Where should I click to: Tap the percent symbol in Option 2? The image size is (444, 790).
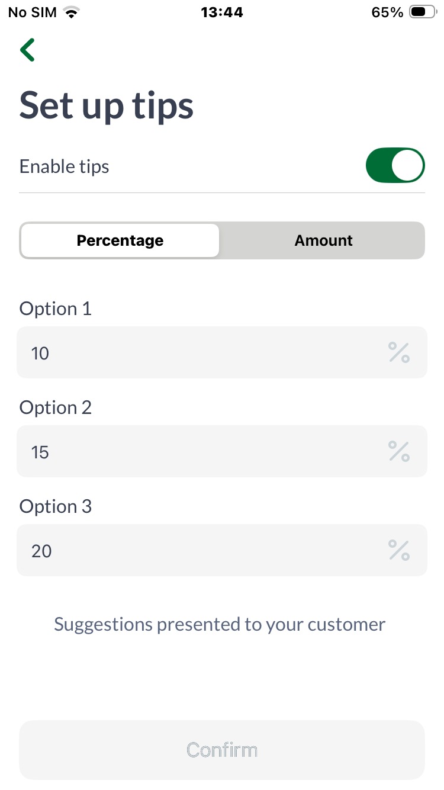click(x=398, y=451)
